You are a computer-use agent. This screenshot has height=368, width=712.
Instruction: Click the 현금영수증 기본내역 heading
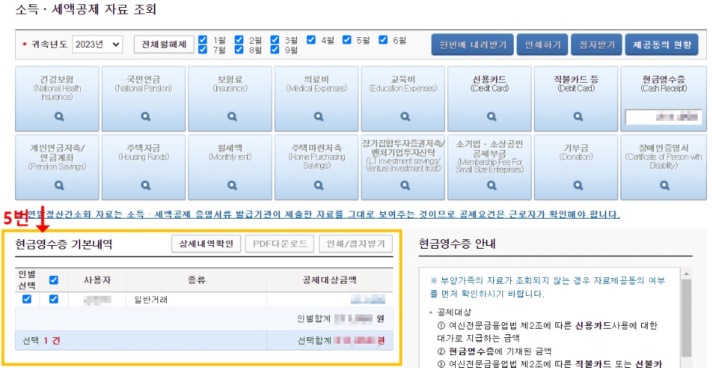point(64,244)
